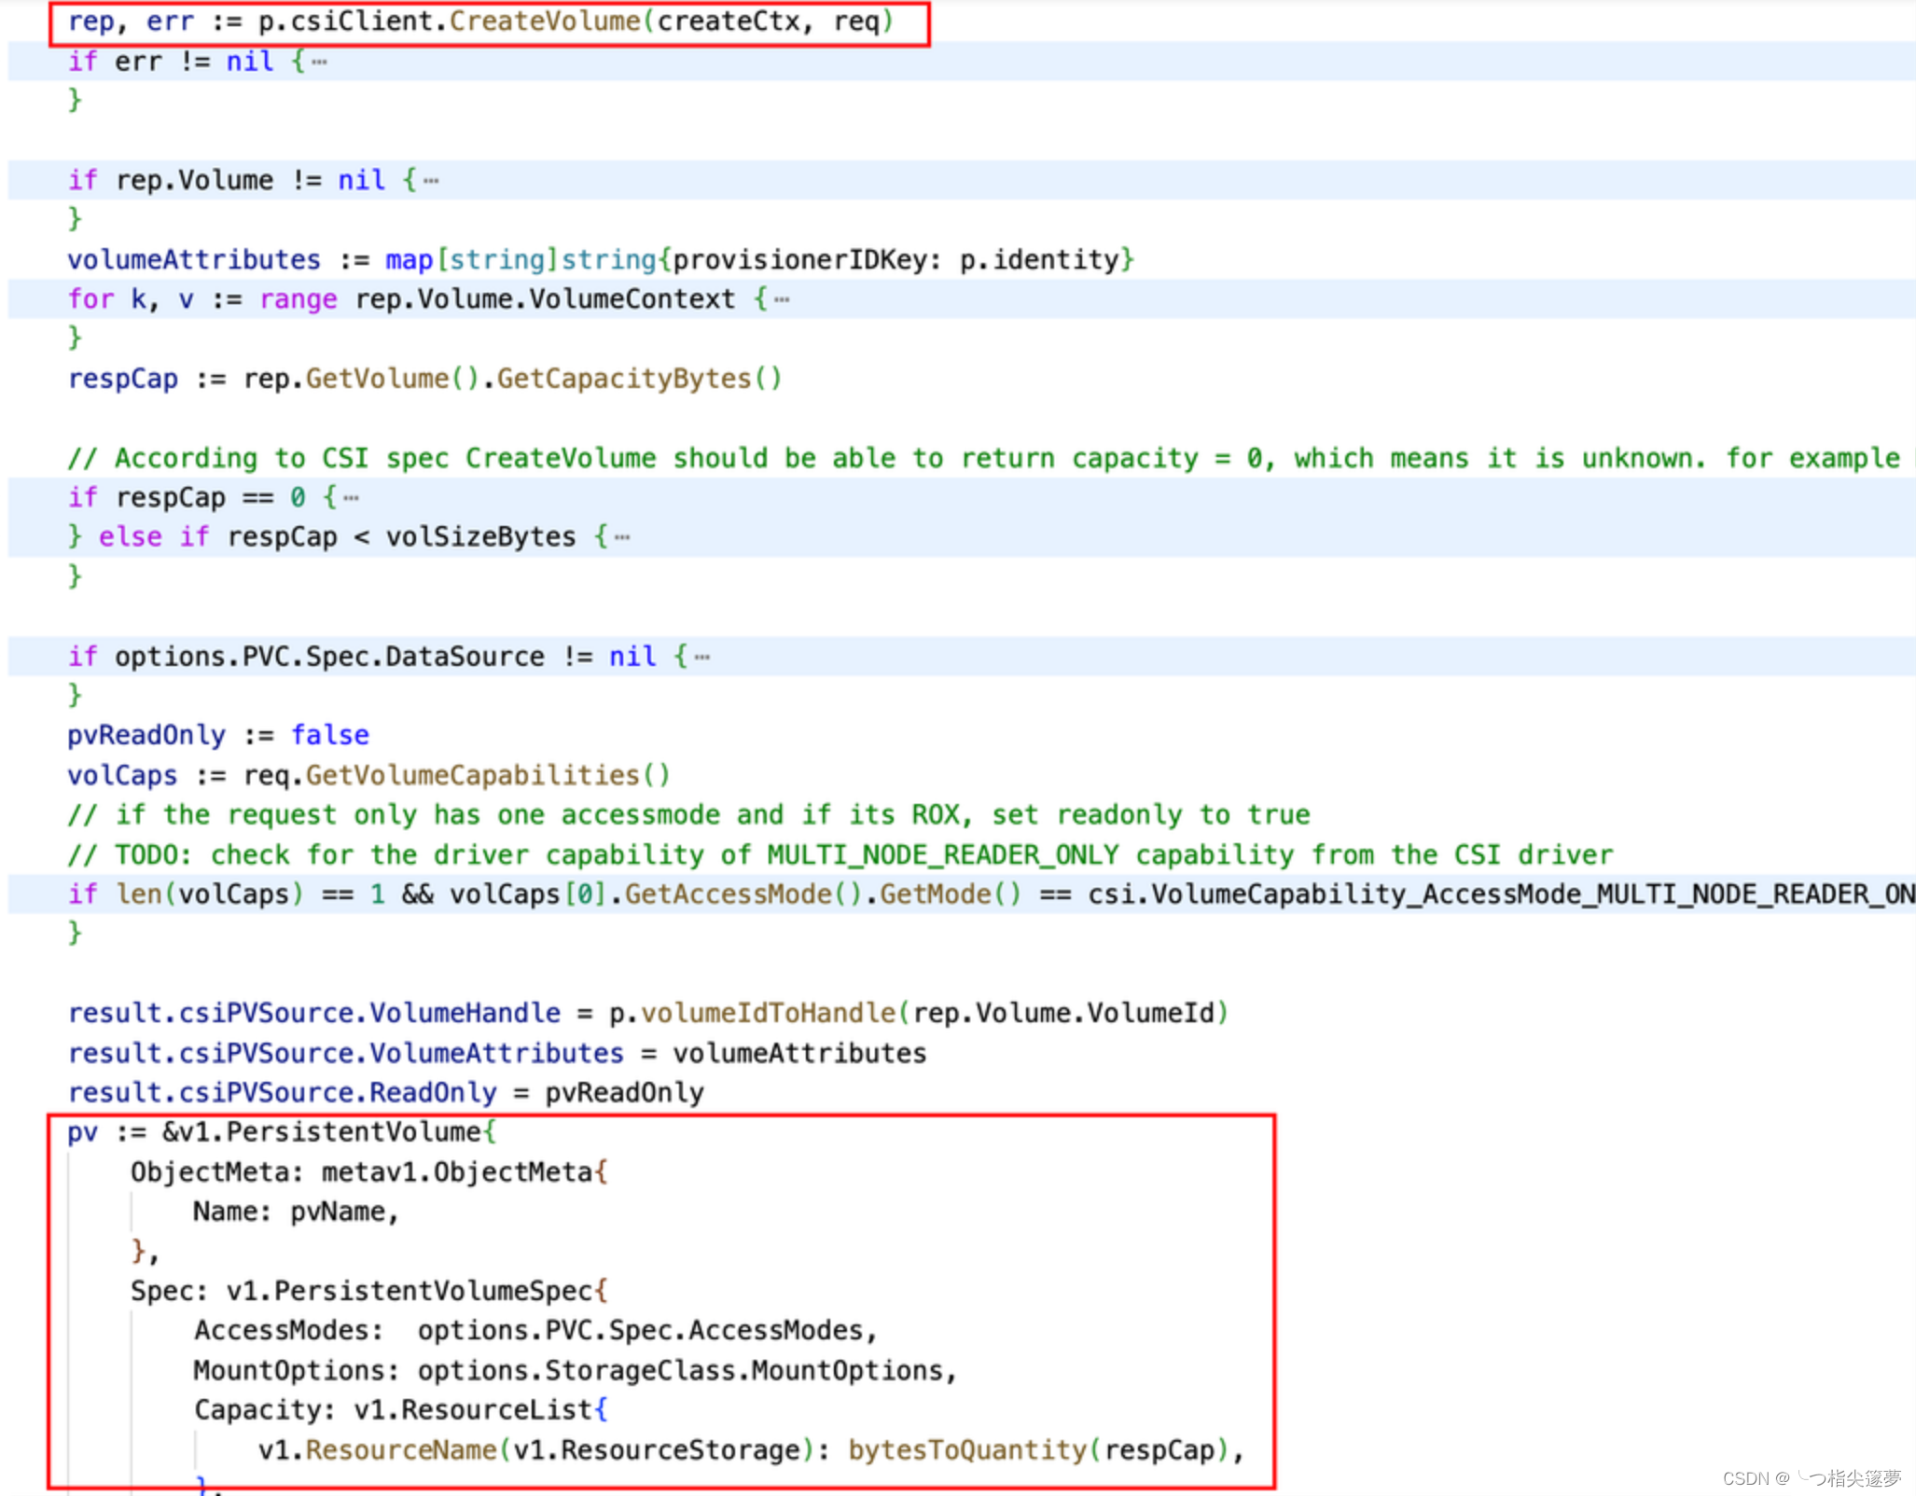Click 'volumeAttributes' variable declaration
Screen dimensions: 1916x1496
pyautogui.click(x=194, y=259)
